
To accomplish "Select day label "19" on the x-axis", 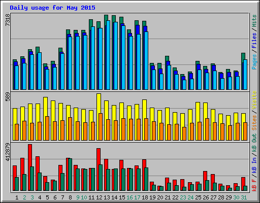I will (152, 197).
